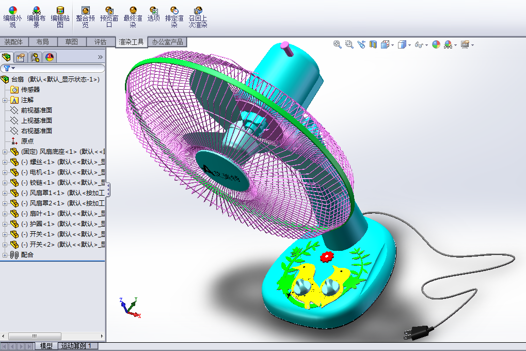Open the tree filter funnel dropdown
526x351 pixels.
pyautogui.click(x=9, y=68)
